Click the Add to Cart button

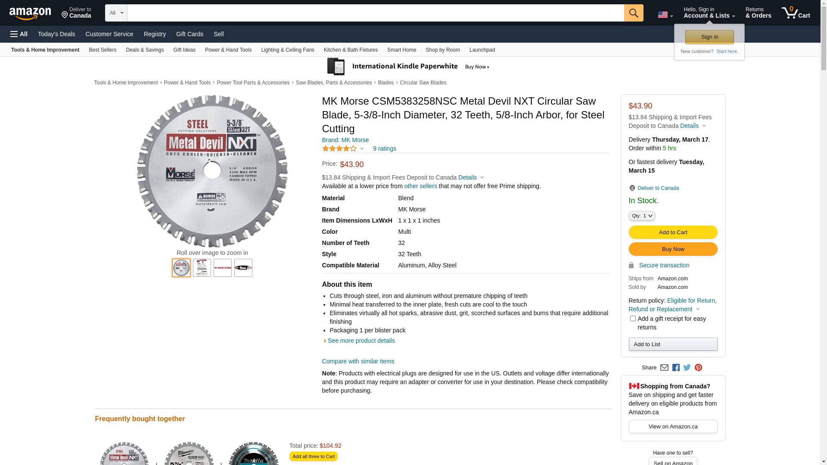coord(673,232)
